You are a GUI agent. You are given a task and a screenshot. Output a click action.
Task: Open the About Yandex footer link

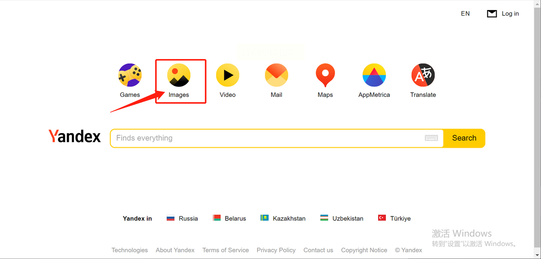pyautogui.click(x=175, y=250)
